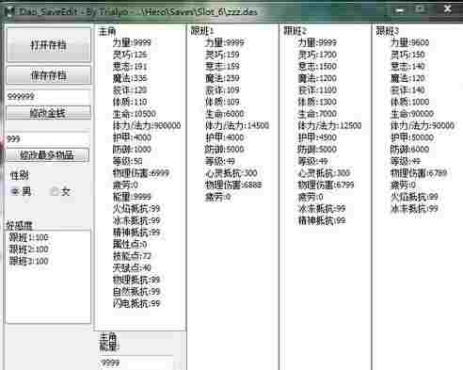The width and height of the screenshot is (463, 370).
Task: Select 体质:110 in the 主角 list
Action: coord(130,102)
